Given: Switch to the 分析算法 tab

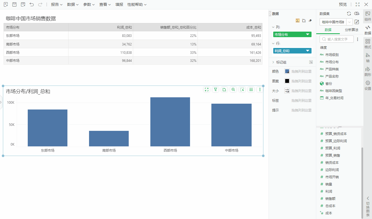Looking at the screenshot, I should pos(351,30).
